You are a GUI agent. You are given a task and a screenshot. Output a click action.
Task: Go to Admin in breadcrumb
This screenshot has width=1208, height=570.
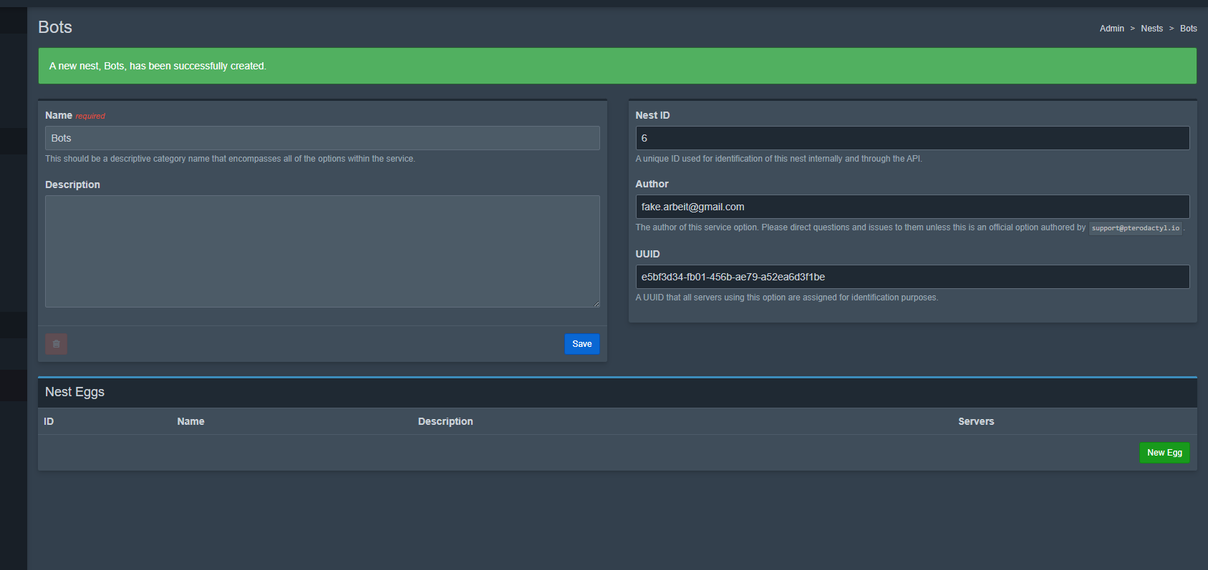[x=1111, y=29]
